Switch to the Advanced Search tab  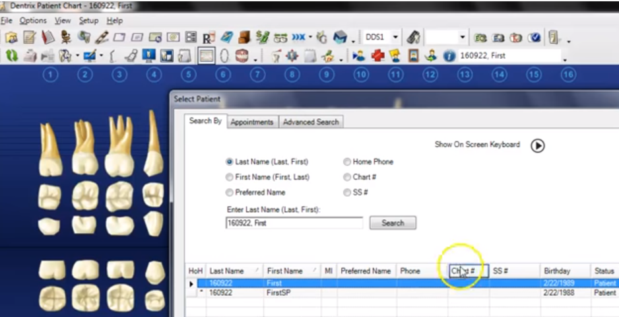(x=310, y=122)
